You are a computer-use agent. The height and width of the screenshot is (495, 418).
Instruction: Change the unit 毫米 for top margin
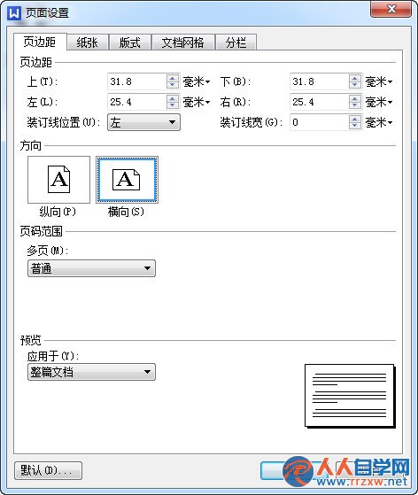coord(197,81)
